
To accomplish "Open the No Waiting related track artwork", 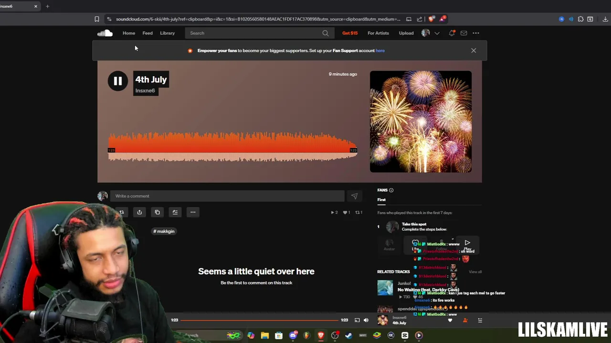I will pyautogui.click(x=385, y=288).
